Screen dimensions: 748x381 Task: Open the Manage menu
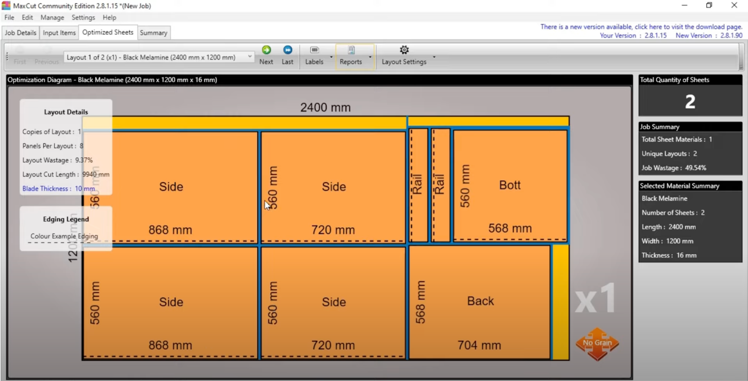click(x=52, y=17)
